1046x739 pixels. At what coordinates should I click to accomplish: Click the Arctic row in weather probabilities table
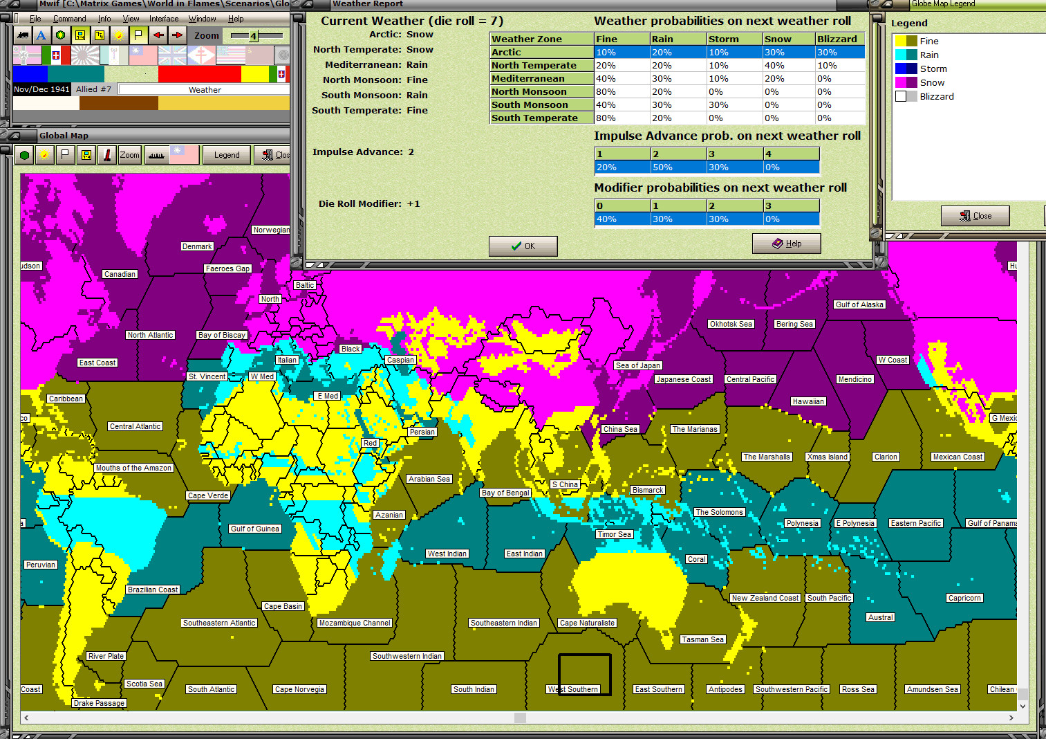678,52
